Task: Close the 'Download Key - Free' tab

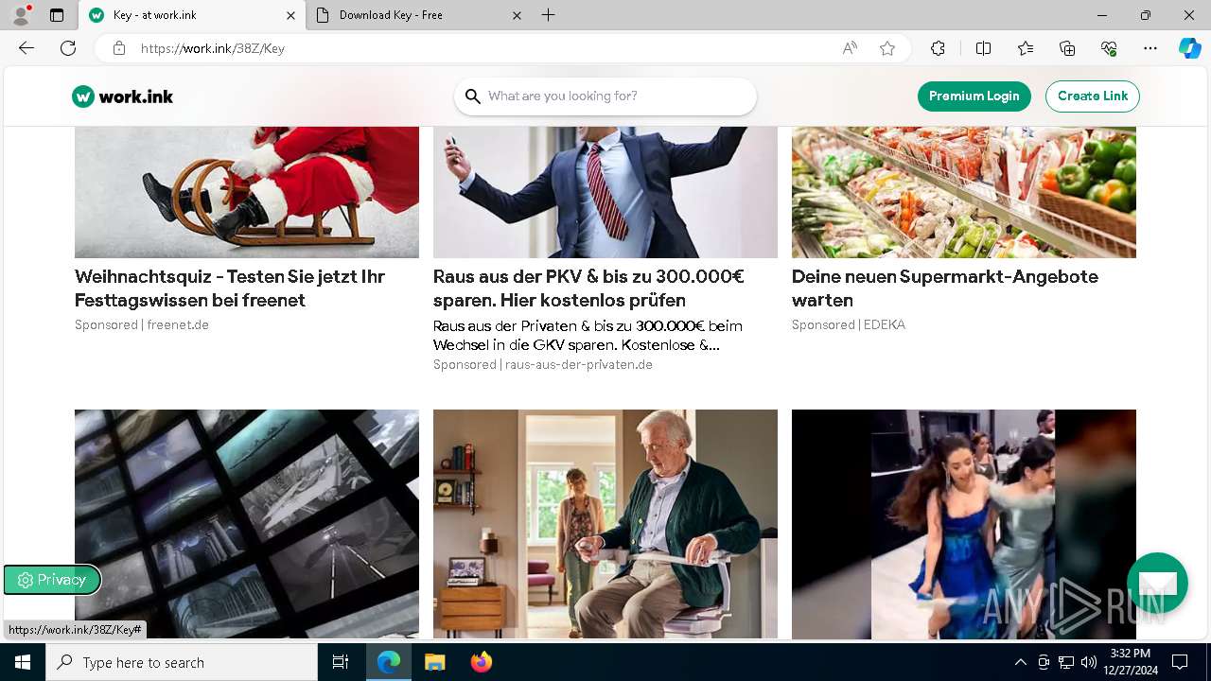Action: pyautogui.click(x=517, y=15)
